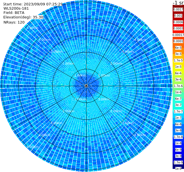Click colorbar tick label 1e-7
Image resolution: width=184 pixels, height=172 pixels.
click(178, 118)
